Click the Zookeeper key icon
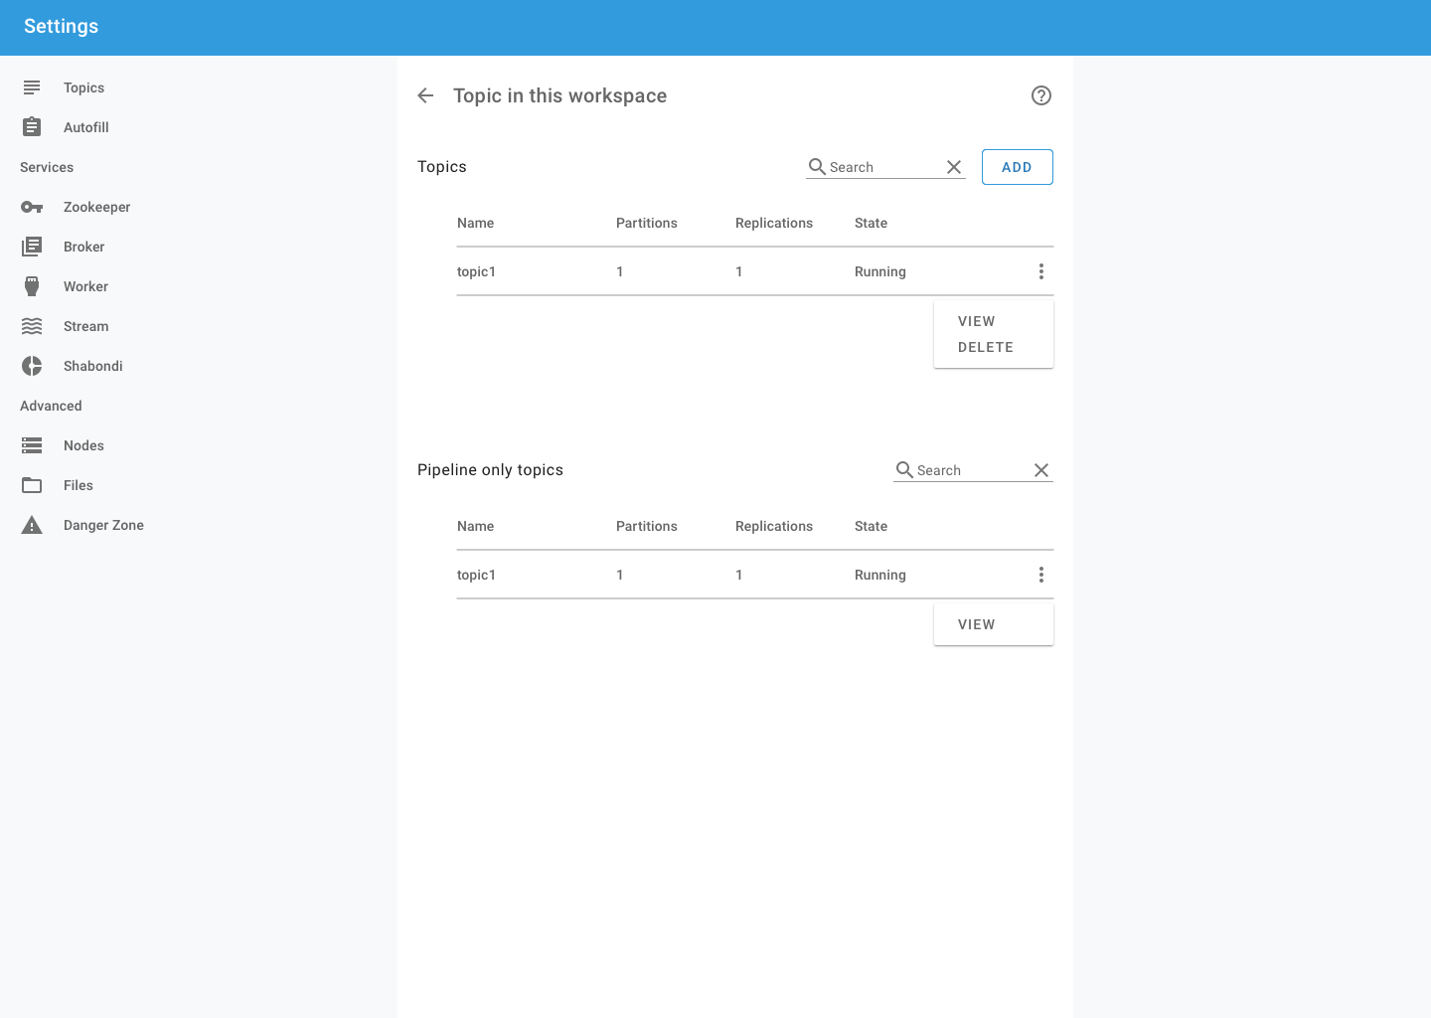The height and width of the screenshot is (1018, 1431). 32,207
